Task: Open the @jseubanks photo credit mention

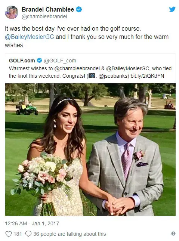Action: pyautogui.click(x=114, y=76)
